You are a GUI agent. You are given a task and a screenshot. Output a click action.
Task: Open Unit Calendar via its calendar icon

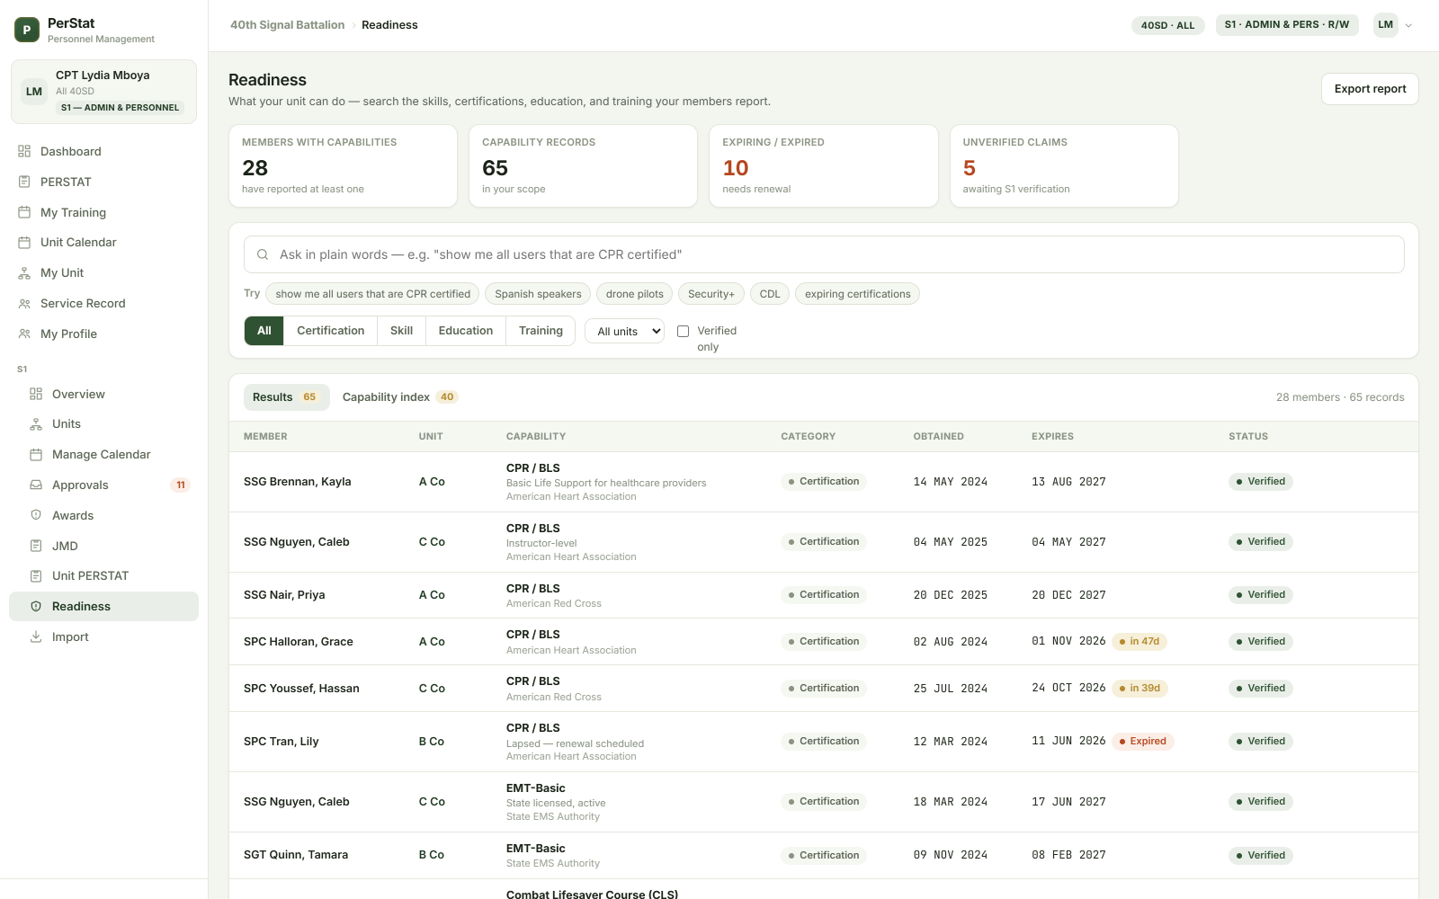(24, 242)
